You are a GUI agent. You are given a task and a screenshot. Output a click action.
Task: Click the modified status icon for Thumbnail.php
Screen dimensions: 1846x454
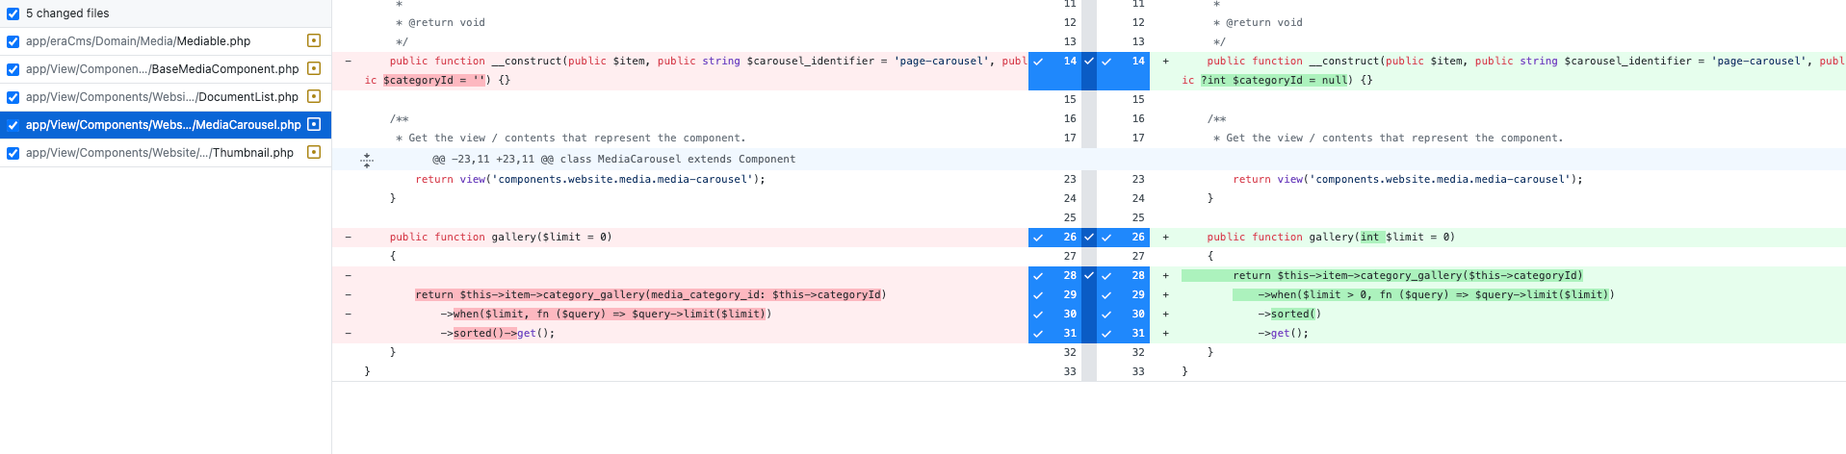pos(313,153)
